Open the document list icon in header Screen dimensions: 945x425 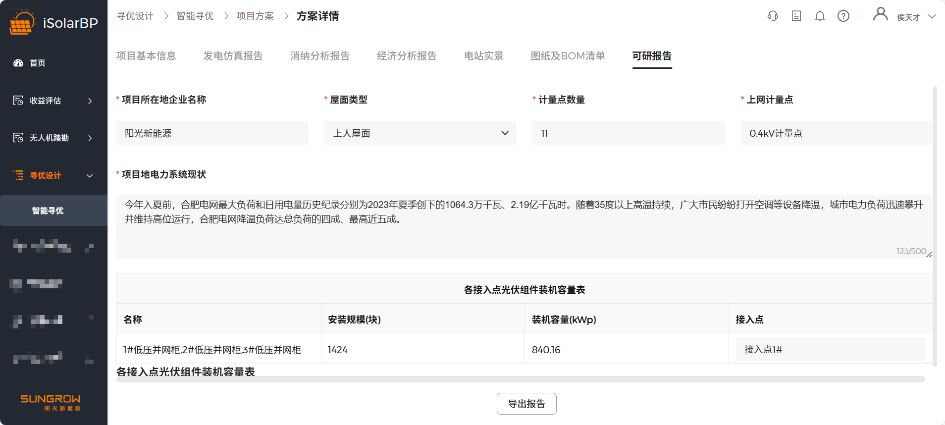(x=796, y=16)
